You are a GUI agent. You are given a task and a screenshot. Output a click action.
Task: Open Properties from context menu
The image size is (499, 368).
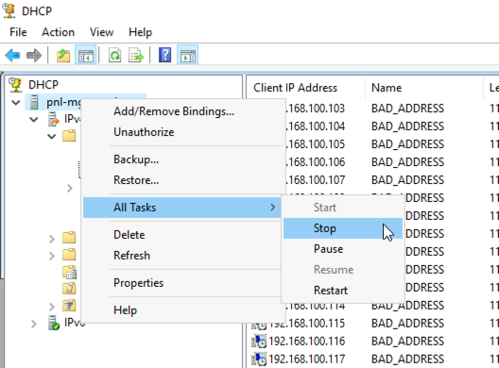(183, 282)
